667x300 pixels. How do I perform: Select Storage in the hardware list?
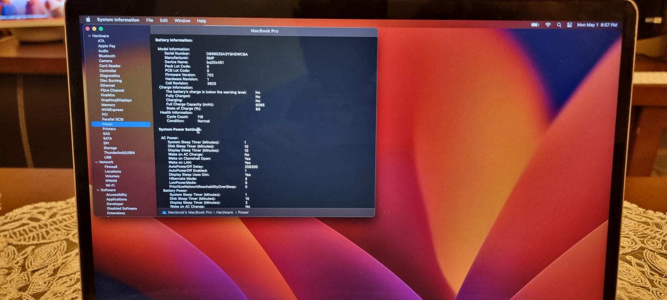(x=110, y=148)
